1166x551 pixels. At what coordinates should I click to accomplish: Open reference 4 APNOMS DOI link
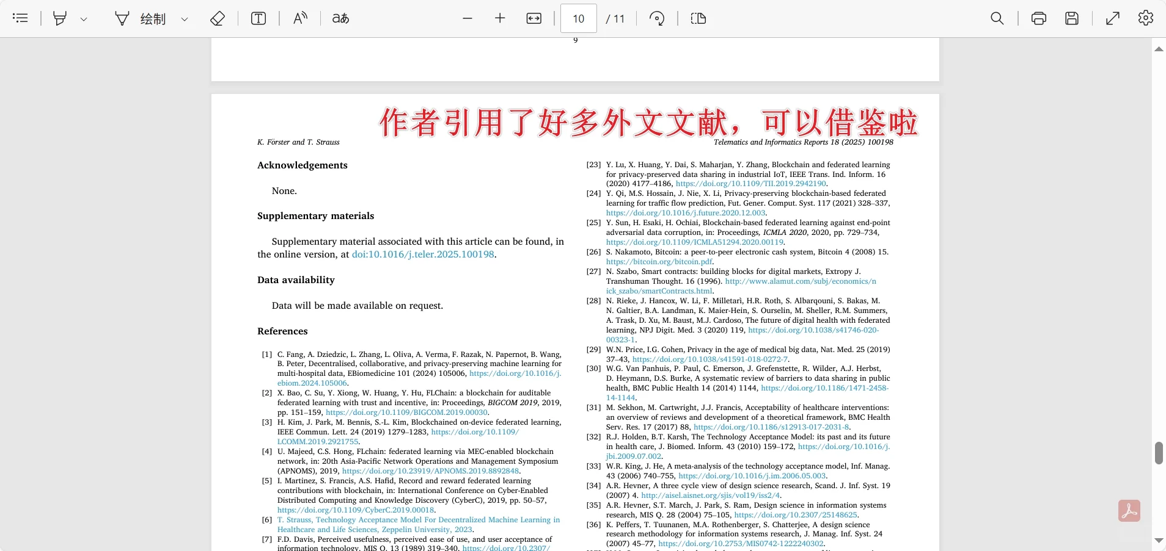(431, 471)
